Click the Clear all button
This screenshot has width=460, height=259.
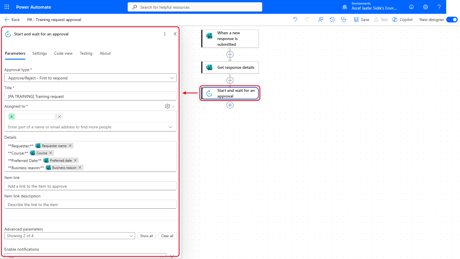pyautogui.click(x=167, y=236)
